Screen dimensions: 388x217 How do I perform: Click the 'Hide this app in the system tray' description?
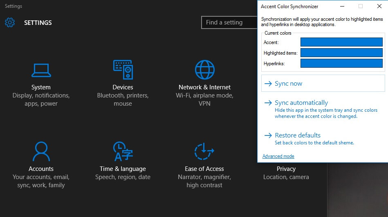[326, 113]
